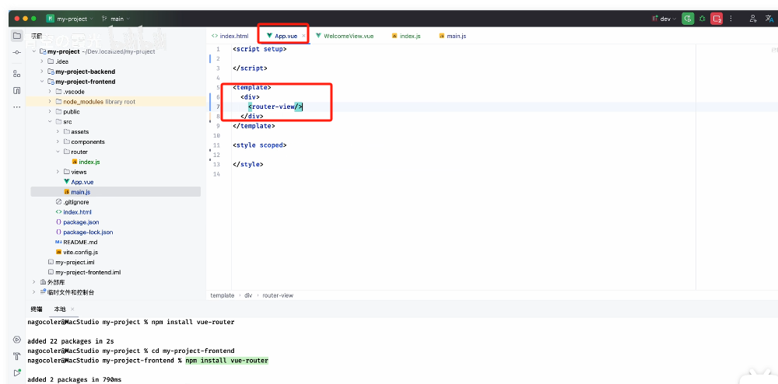
Task: Open my-project.iml in the project tree
Action: [71, 262]
